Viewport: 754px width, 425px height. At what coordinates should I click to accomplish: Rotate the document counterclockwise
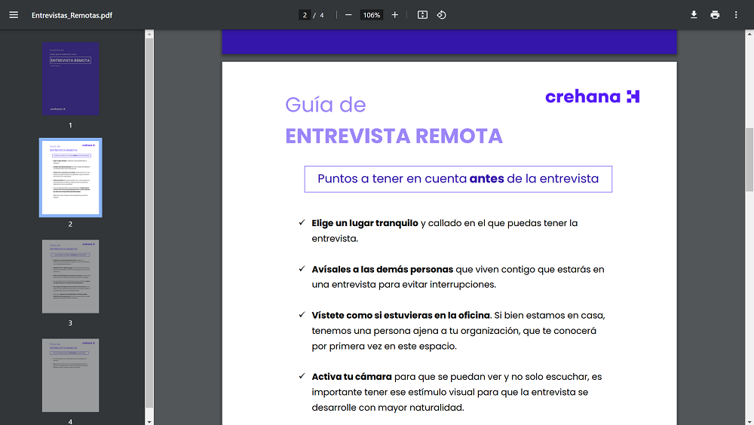click(441, 15)
